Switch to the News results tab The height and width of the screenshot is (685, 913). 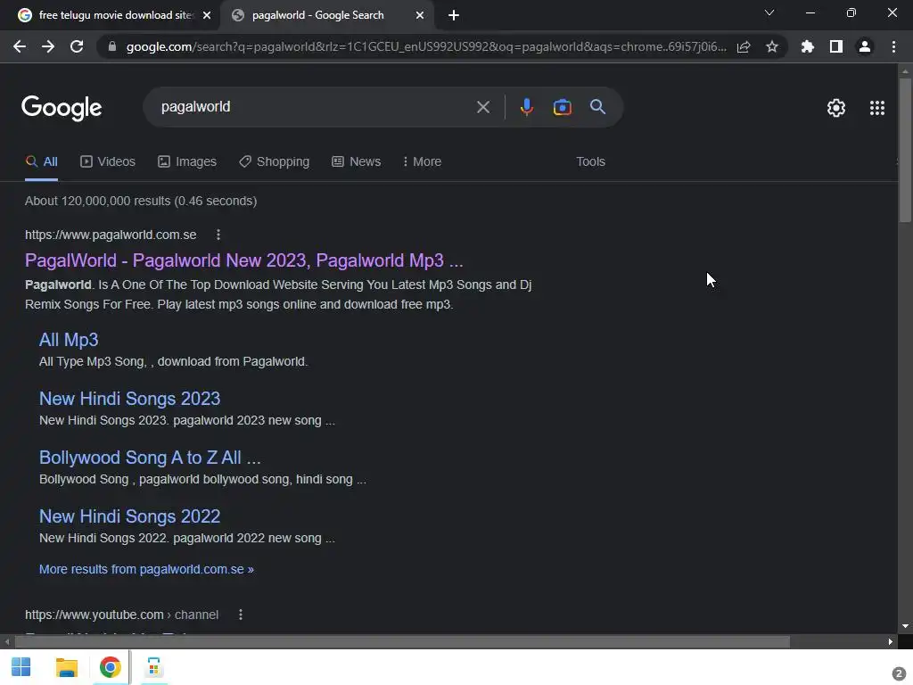(357, 162)
